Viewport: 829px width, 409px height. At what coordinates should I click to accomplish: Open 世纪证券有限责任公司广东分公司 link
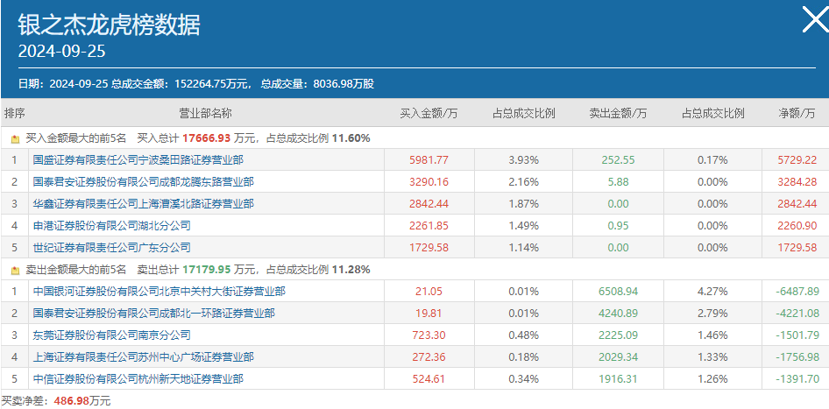[111, 247]
